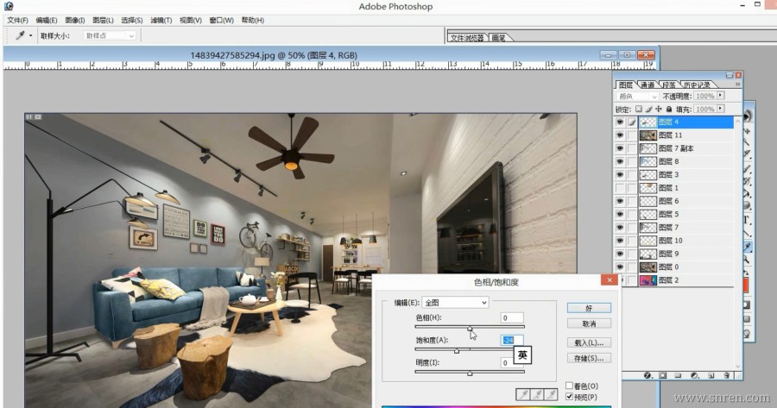Viewport: 777px width, 408px height.
Task: Click the 填充 fill arrow in the Layers panel
Action: tap(721, 109)
